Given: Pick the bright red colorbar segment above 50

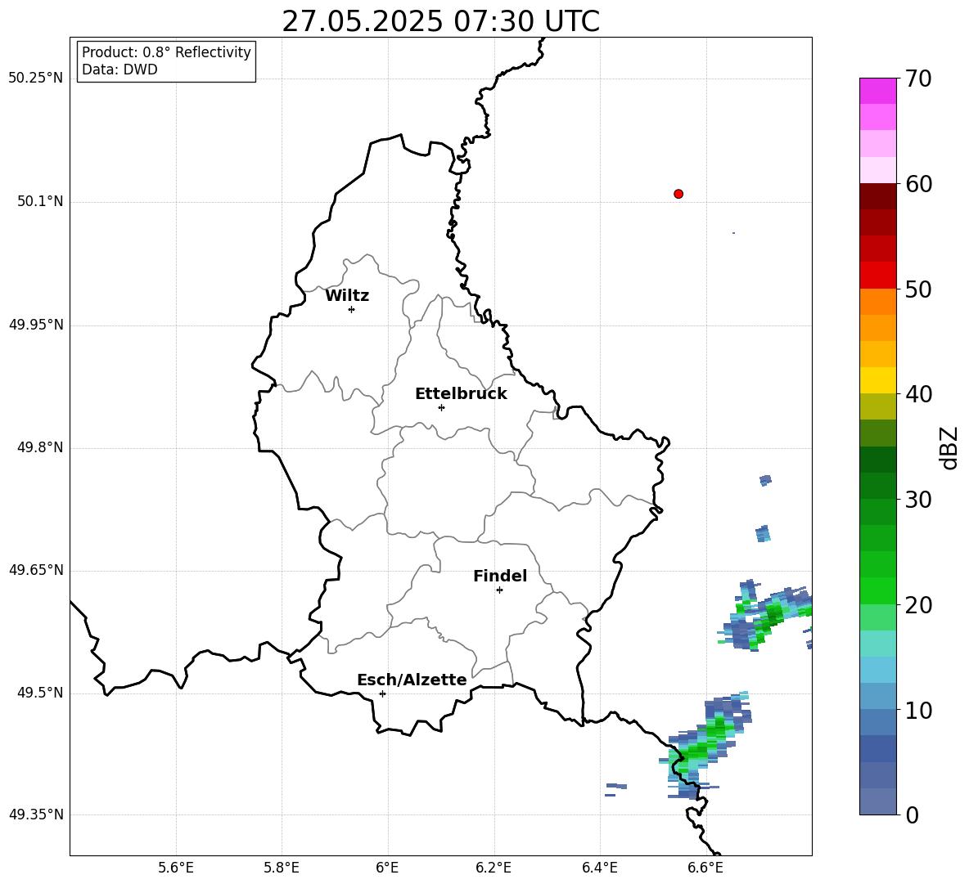Looking at the screenshot, I should click(x=878, y=276).
